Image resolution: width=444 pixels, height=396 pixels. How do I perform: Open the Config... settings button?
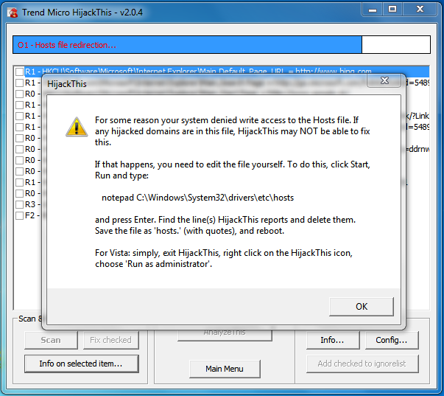[392, 340]
